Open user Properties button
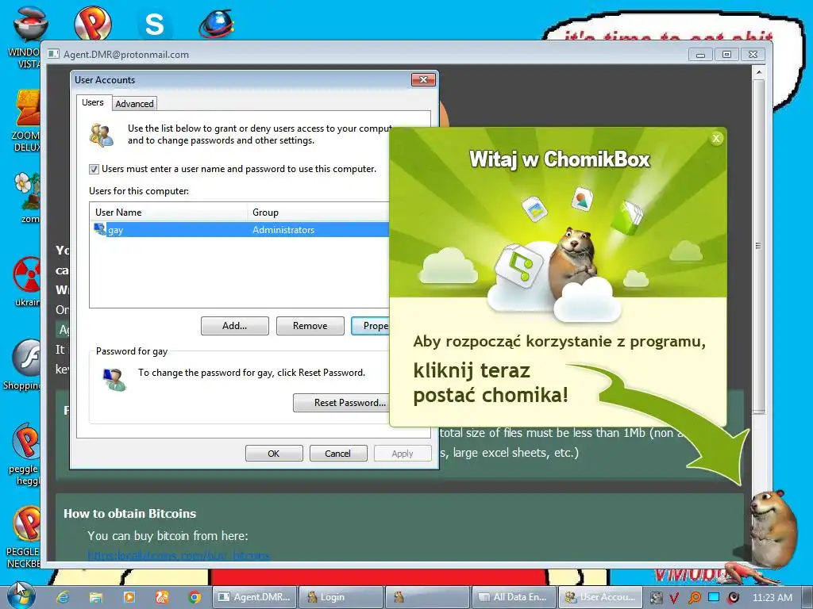 pos(370,326)
